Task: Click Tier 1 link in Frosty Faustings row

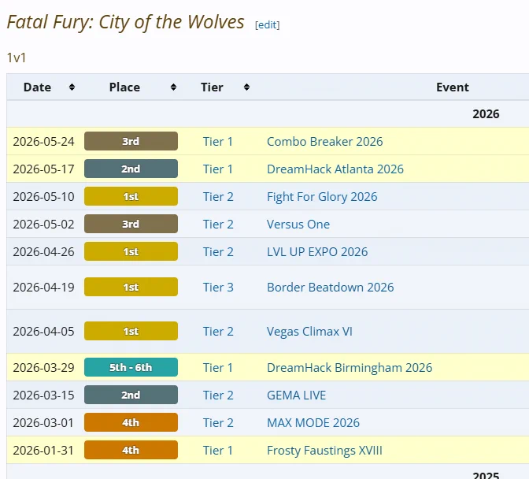Action: click(x=217, y=451)
